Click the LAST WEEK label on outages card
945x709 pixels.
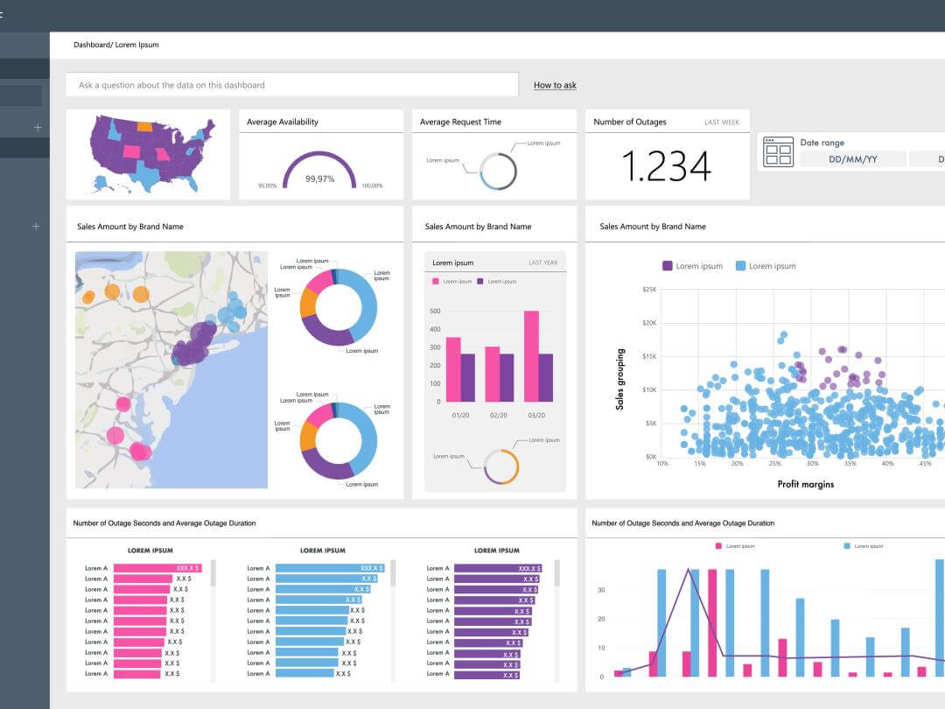pos(721,123)
